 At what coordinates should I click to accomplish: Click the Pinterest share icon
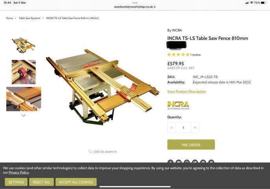pos(203,161)
